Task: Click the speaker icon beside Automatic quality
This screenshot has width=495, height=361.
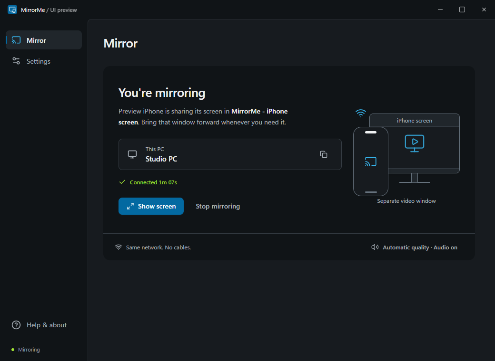Action: tap(375, 247)
